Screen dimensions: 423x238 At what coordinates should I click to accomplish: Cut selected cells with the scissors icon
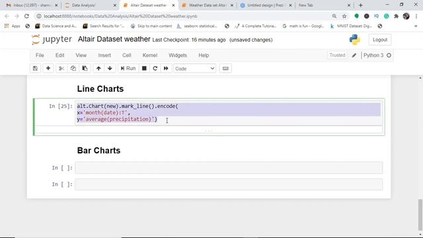coord(61,69)
